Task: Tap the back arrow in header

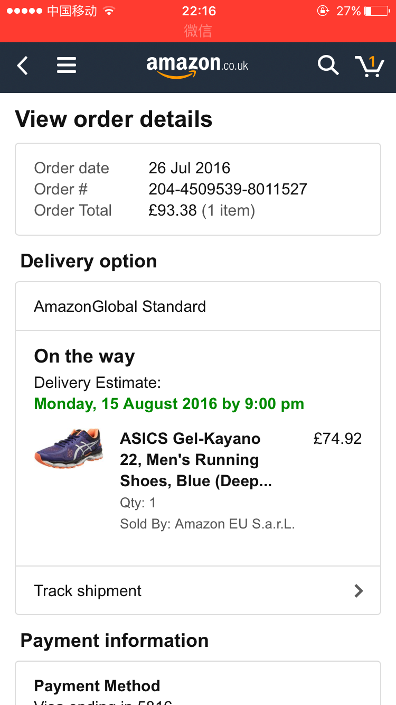Action: (x=22, y=66)
